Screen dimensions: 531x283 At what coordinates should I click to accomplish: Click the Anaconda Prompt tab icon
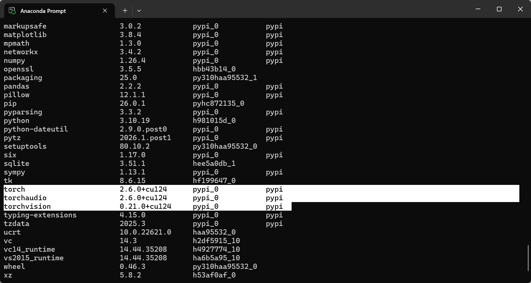tap(12, 11)
